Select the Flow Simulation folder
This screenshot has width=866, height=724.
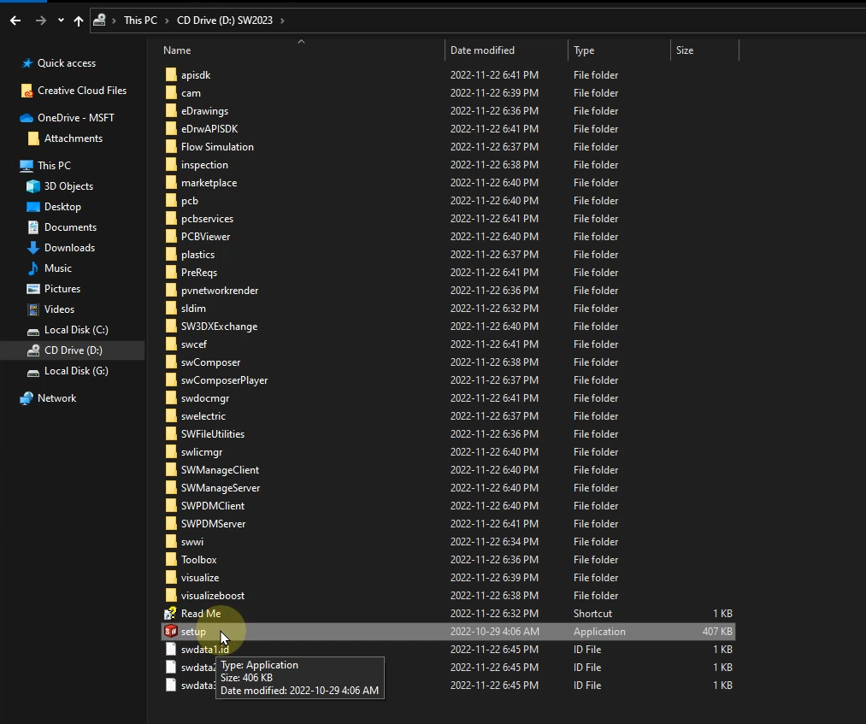[x=217, y=147]
